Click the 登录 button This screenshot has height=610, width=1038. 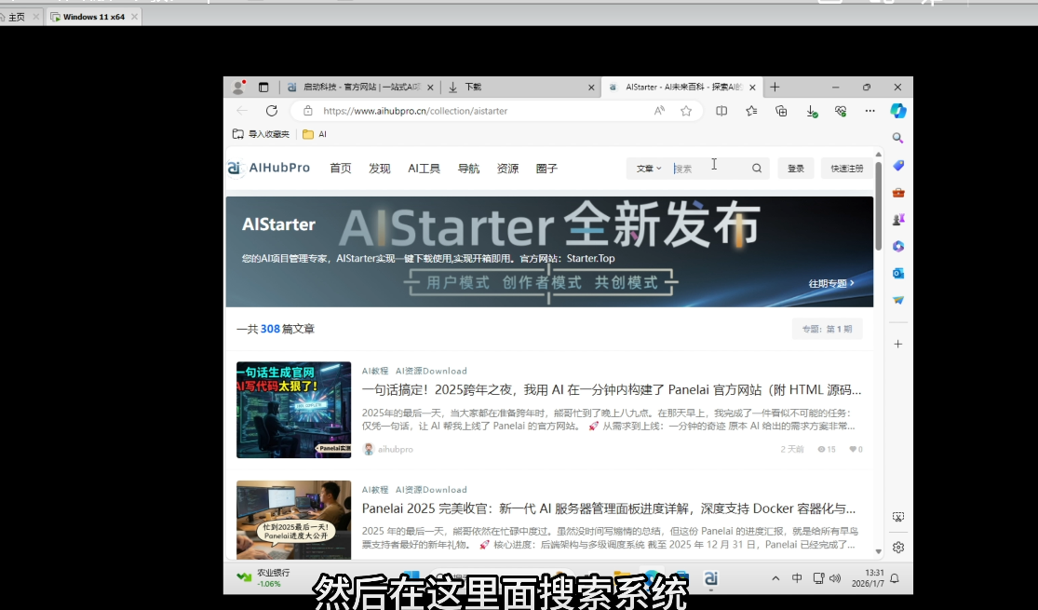[796, 169]
